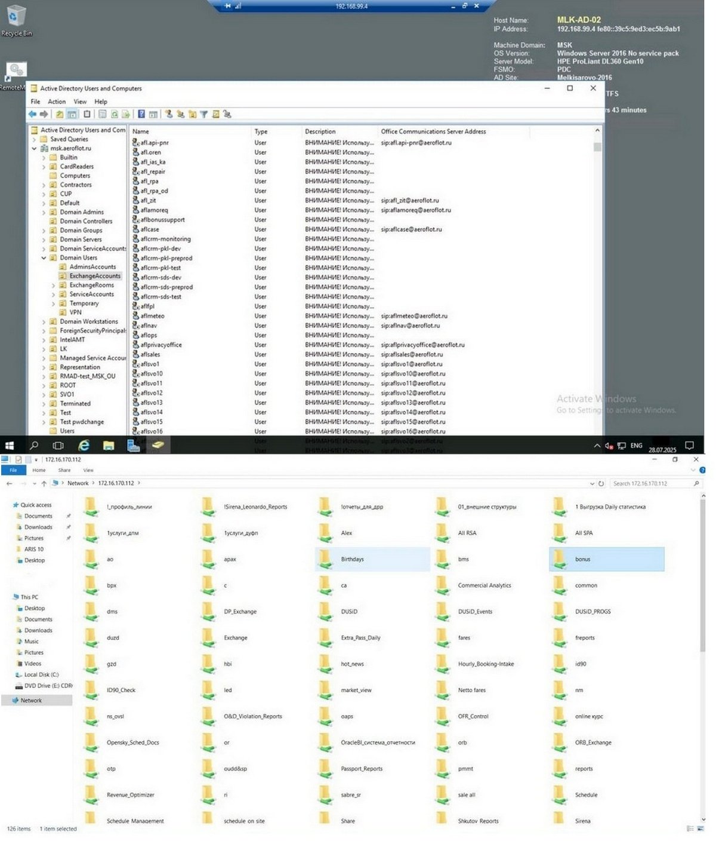Open the View menu in ADUC
The width and height of the screenshot is (716, 859).
[x=80, y=102]
